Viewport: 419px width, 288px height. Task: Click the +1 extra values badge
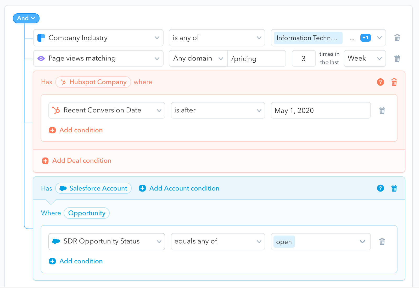point(365,38)
